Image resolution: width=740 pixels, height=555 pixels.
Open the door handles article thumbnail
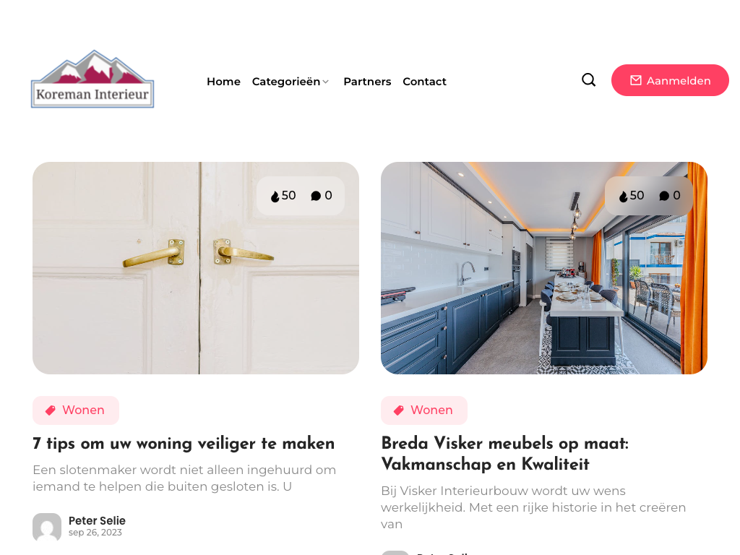coord(196,268)
